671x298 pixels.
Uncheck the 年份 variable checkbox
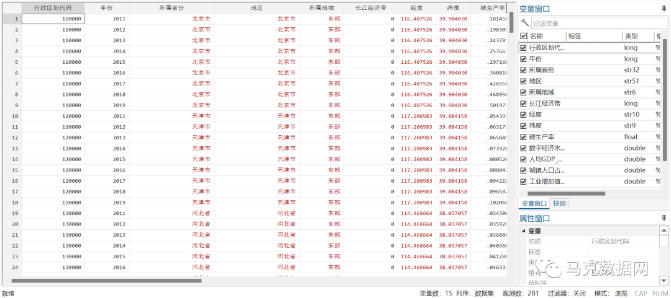pos(523,59)
